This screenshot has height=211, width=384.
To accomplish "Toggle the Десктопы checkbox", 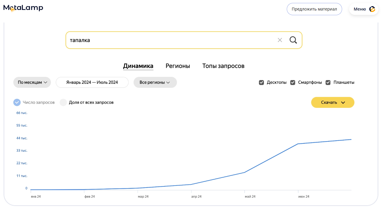I will coord(262,82).
